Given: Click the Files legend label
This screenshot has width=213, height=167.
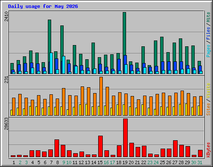Looking at the screenshot, I should (208, 33).
